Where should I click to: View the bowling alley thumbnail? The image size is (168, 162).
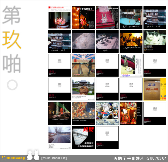(x=83, y=65)
